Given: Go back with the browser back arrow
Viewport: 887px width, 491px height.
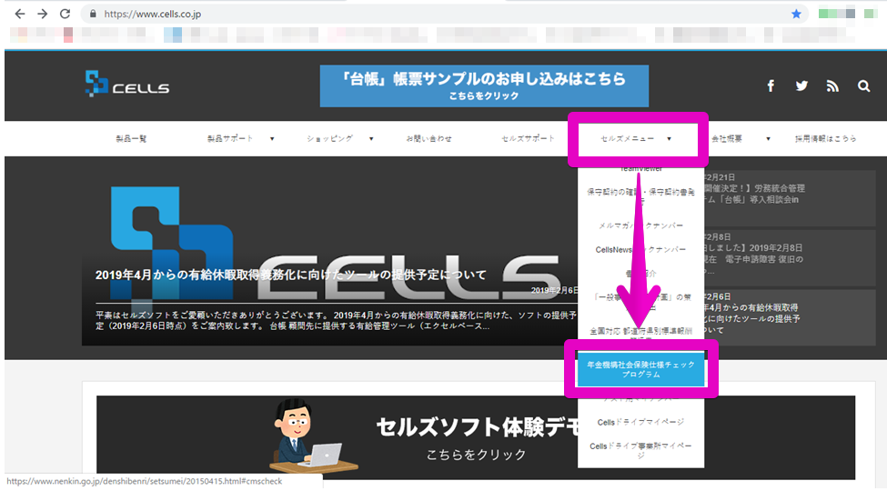Looking at the screenshot, I should 20,14.
